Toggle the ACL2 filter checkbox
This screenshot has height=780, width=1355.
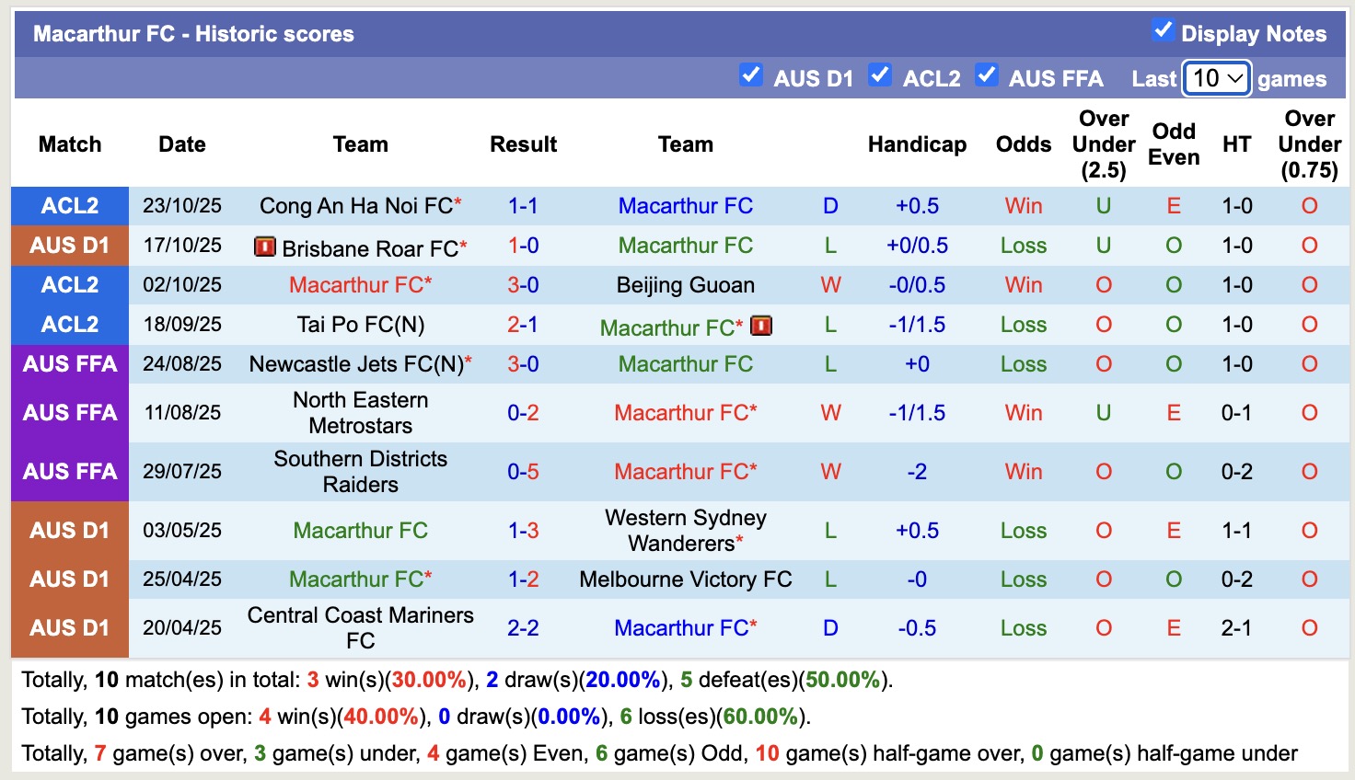click(880, 76)
